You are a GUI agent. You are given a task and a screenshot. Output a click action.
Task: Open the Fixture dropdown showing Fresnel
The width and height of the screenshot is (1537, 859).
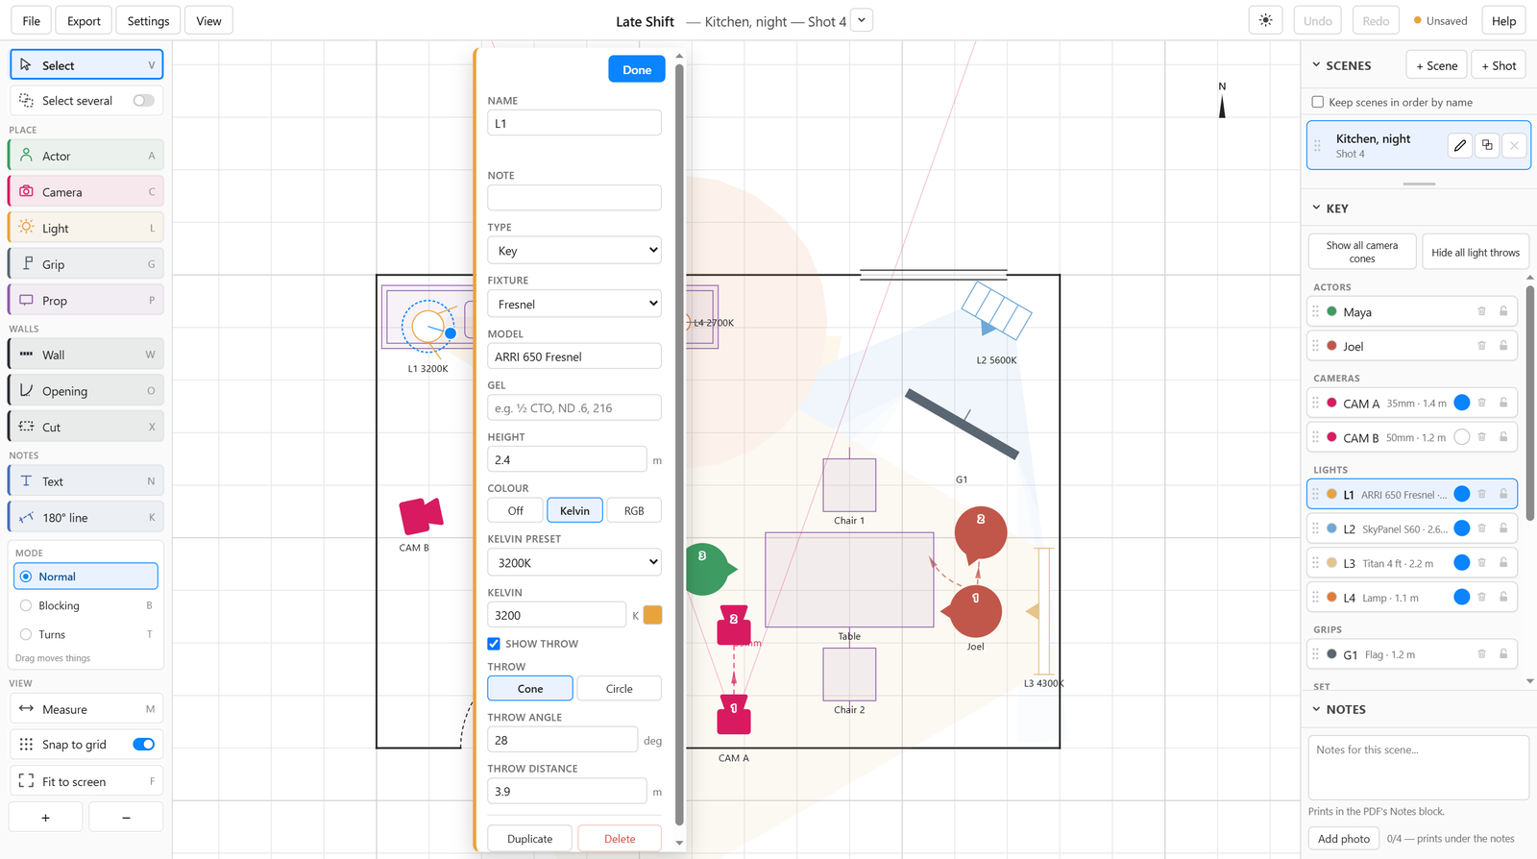(574, 304)
